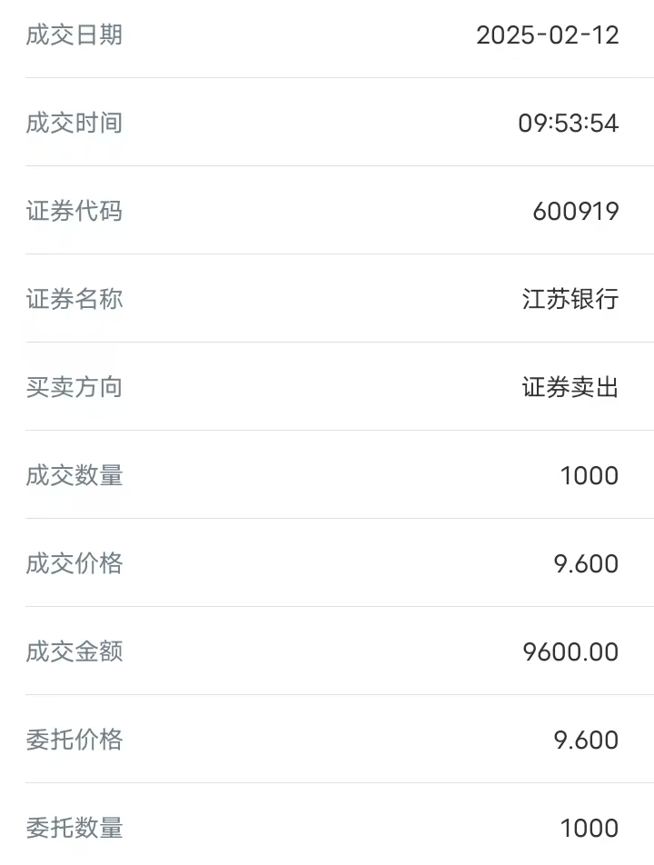Tap the time value 09:53:54
Screen dimensions: 654x865
[568, 123]
